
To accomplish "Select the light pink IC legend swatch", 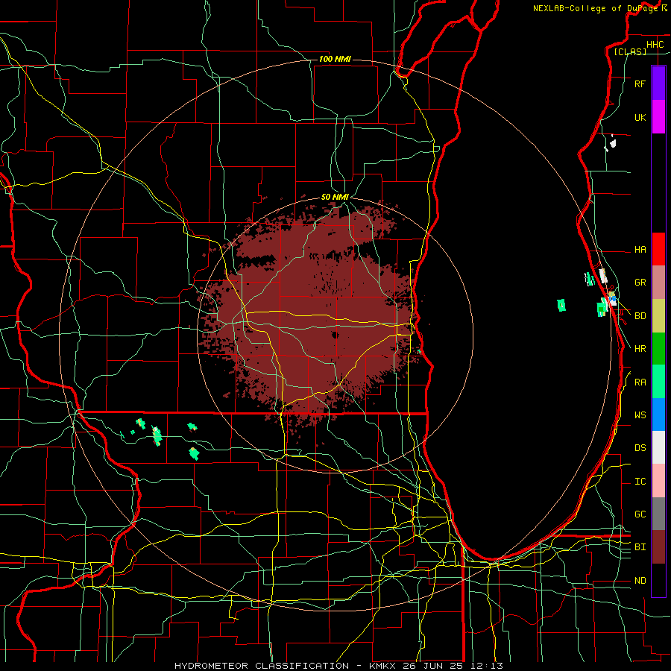I will click(658, 481).
